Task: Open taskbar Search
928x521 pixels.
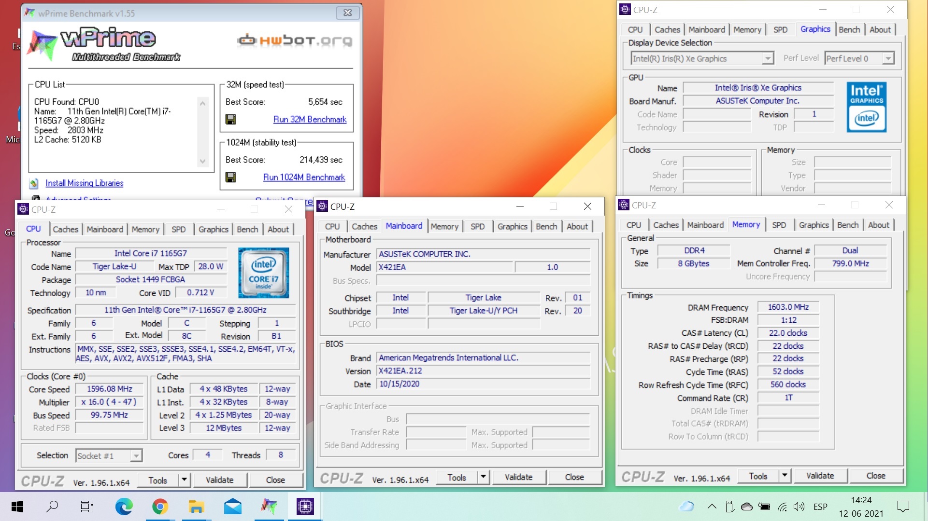Action: (x=52, y=507)
